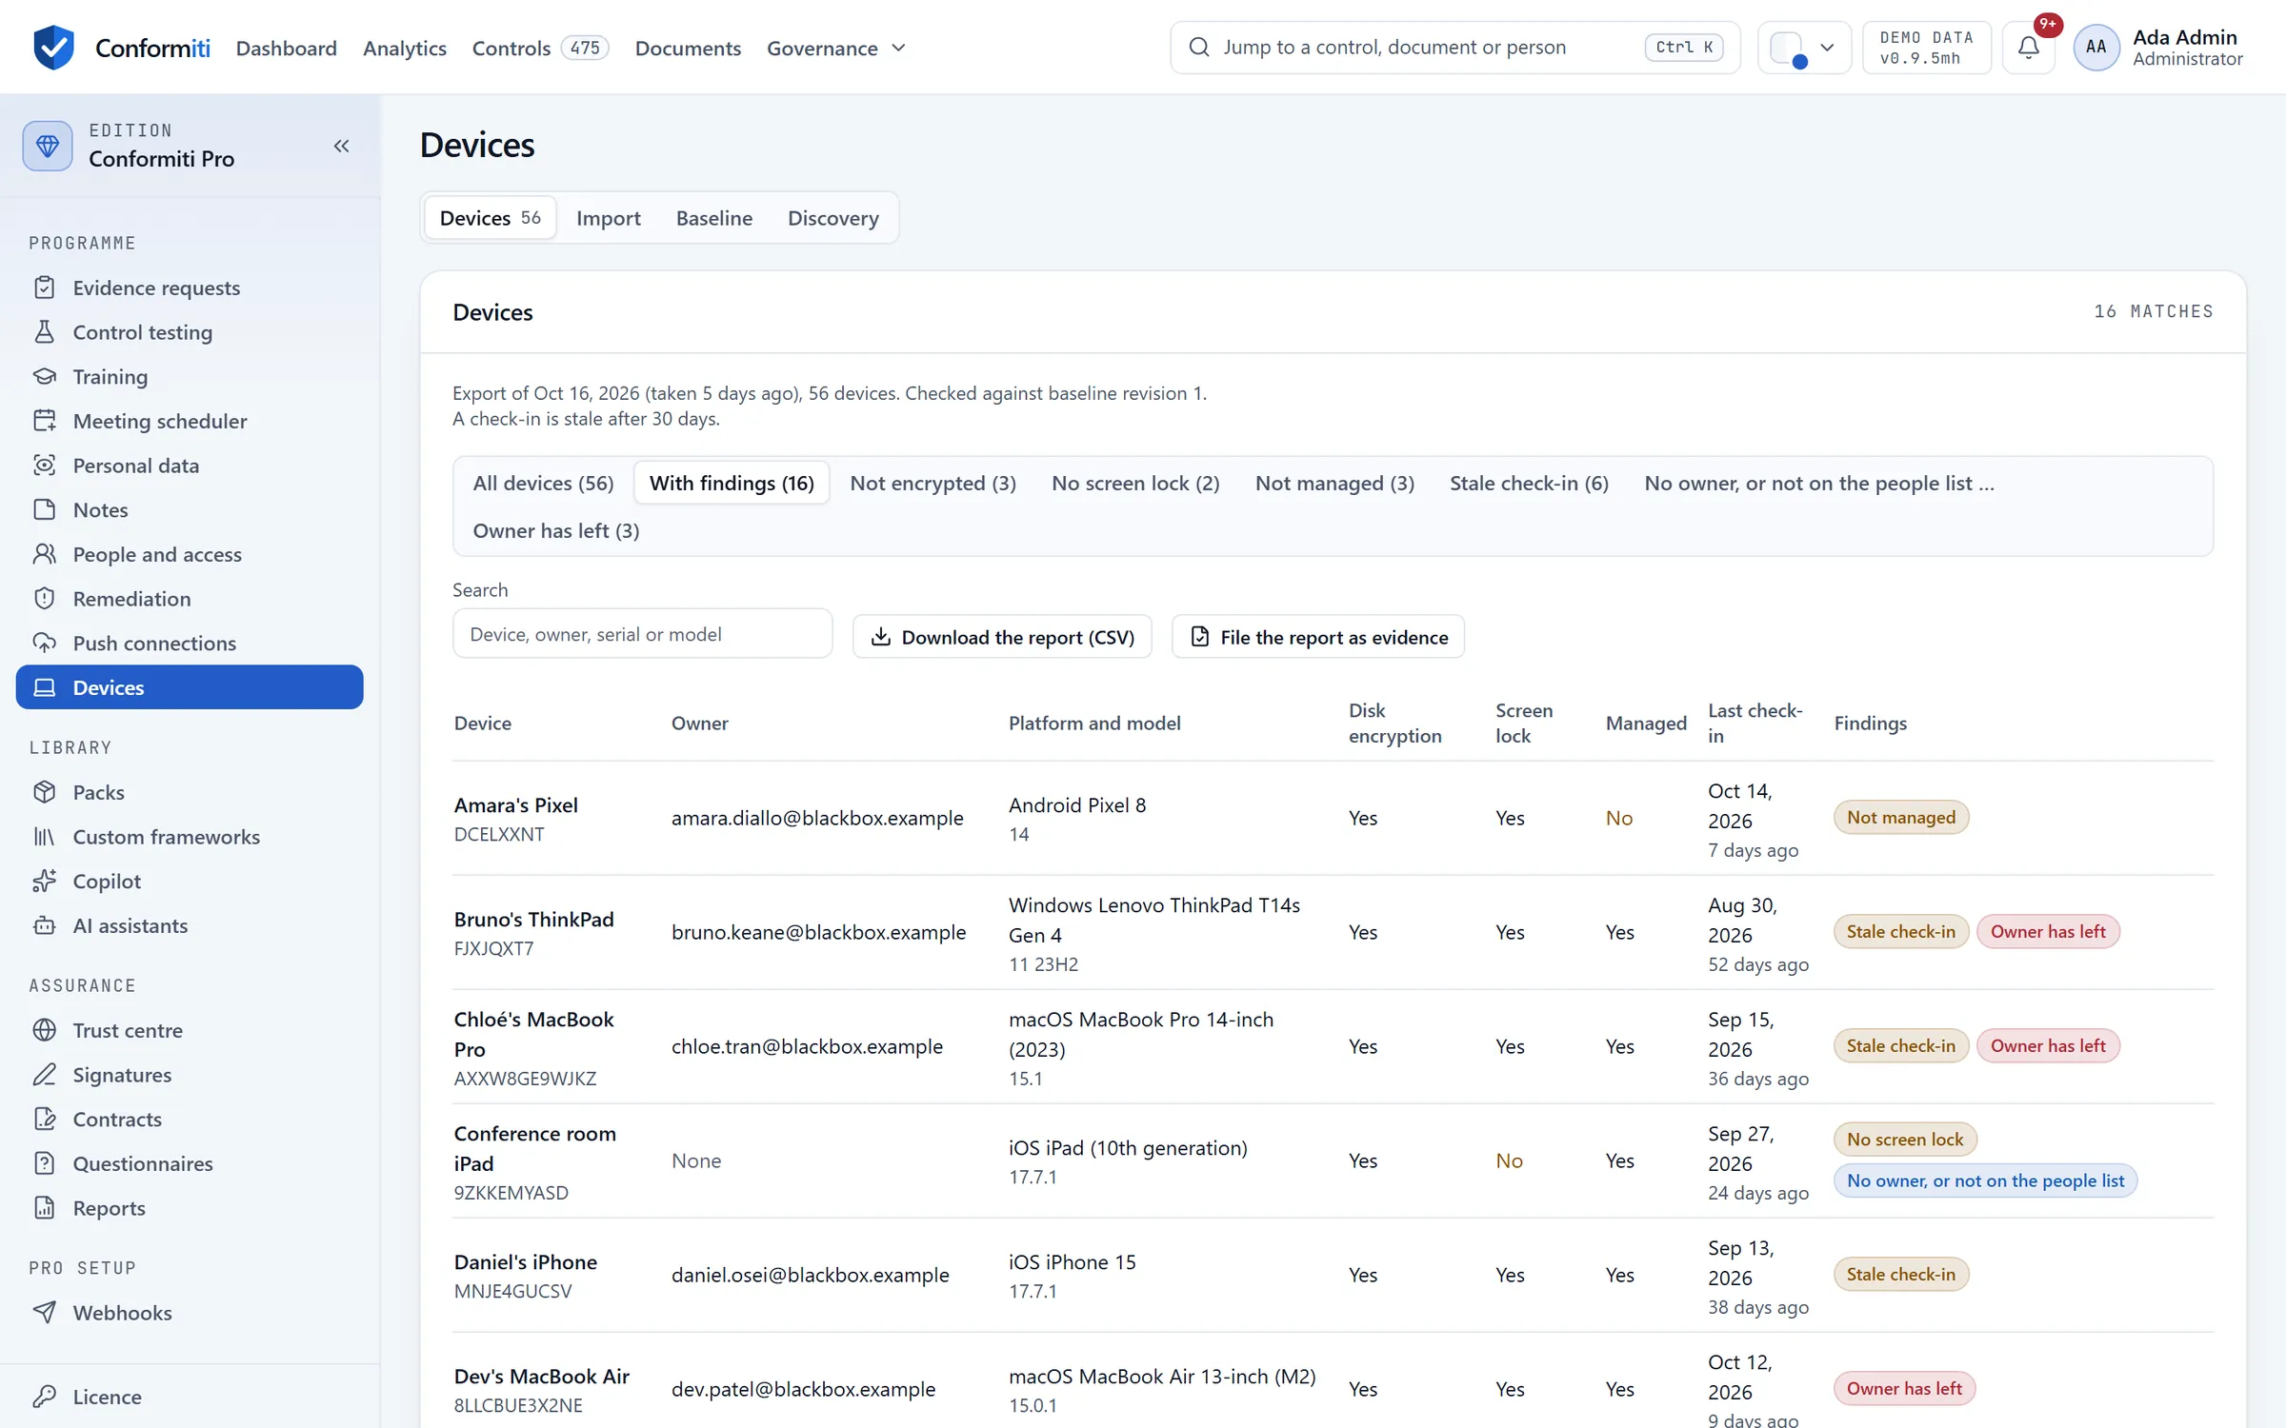Open Meeting scheduler
The width and height of the screenshot is (2286, 1428).
point(190,421)
